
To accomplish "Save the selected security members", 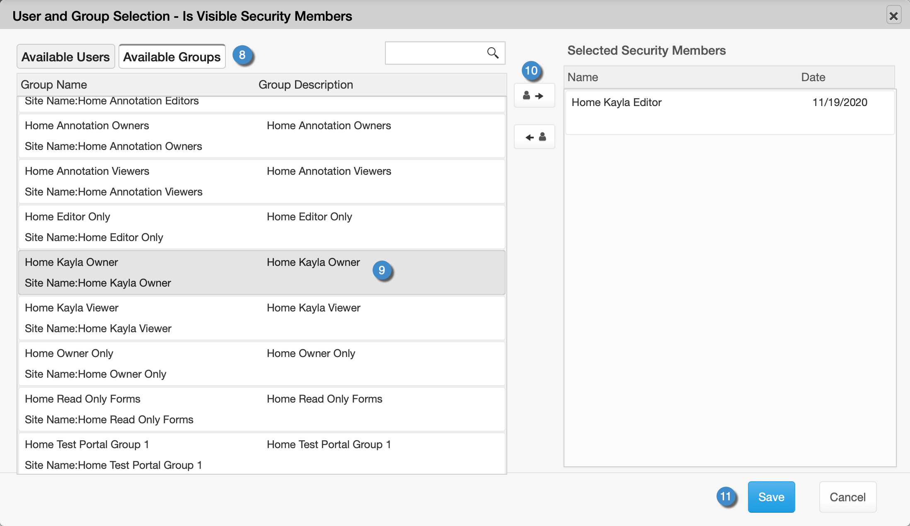I will point(771,497).
